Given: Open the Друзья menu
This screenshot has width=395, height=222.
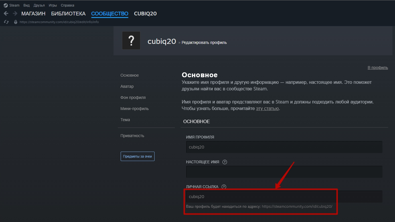Looking at the screenshot, I should 39,5.
